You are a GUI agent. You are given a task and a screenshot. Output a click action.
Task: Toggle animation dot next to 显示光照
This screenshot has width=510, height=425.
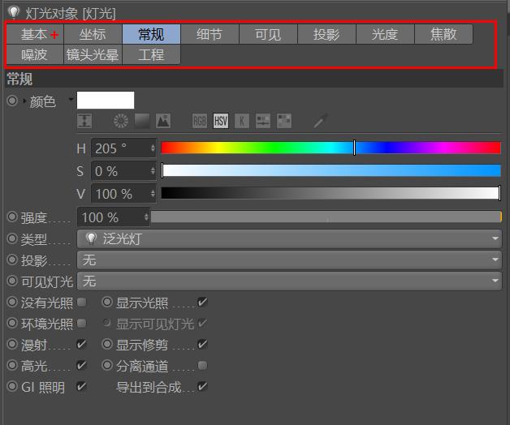(107, 302)
